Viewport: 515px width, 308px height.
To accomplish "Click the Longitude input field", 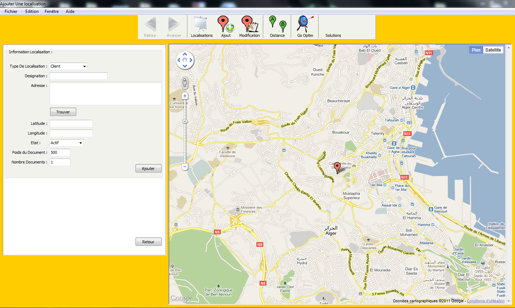I will tap(71, 133).
